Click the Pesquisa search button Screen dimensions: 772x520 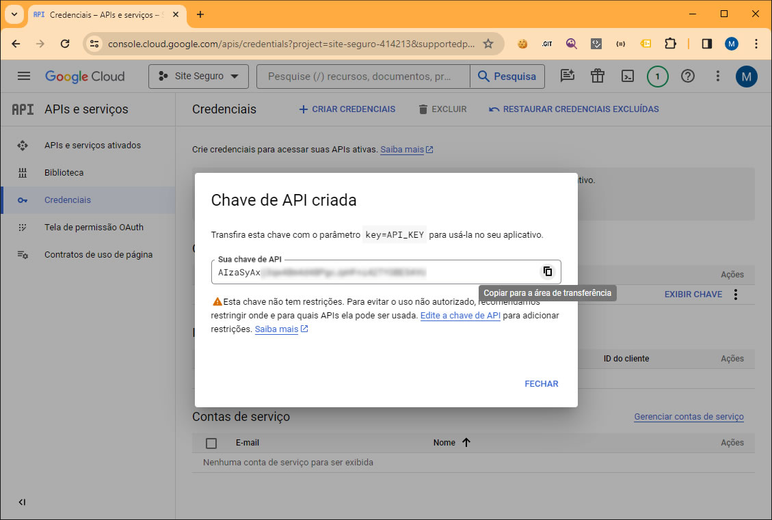(507, 77)
